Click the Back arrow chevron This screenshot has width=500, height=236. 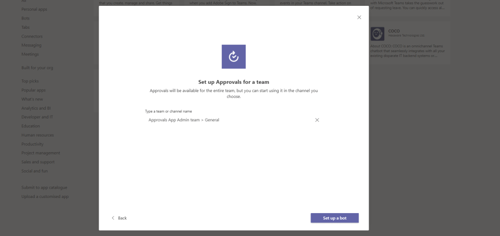click(x=113, y=218)
